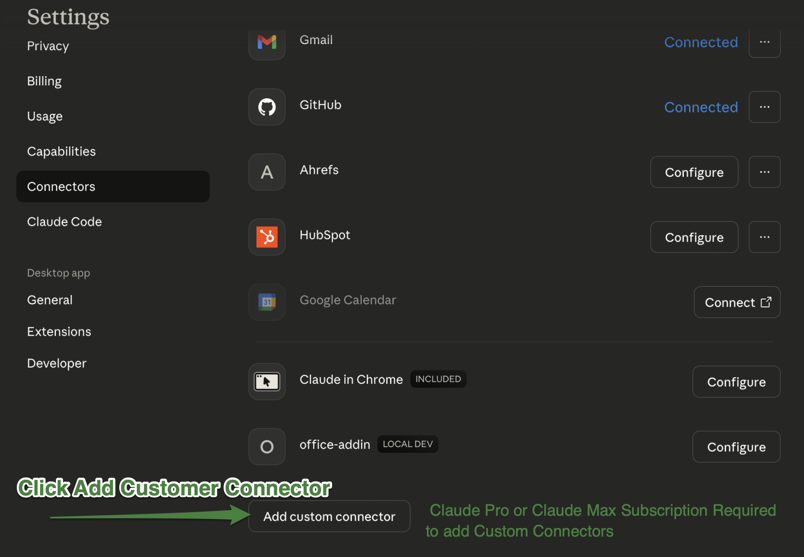Connect Google Calendar
This screenshot has width=804, height=557.
pyautogui.click(x=737, y=302)
